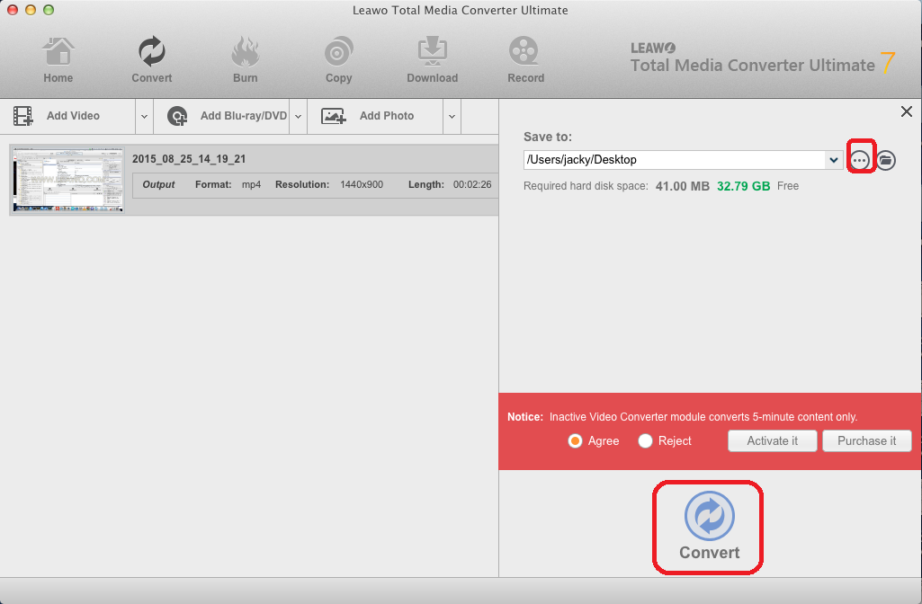Select the video thumbnail of 2015_08_25_14_19_21

pyautogui.click(x=68, y=180)
